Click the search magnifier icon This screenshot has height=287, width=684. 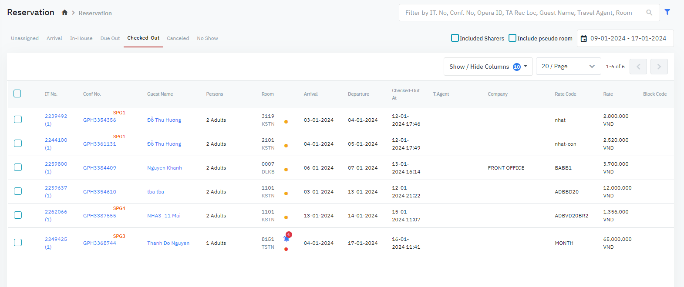point(649,13)
